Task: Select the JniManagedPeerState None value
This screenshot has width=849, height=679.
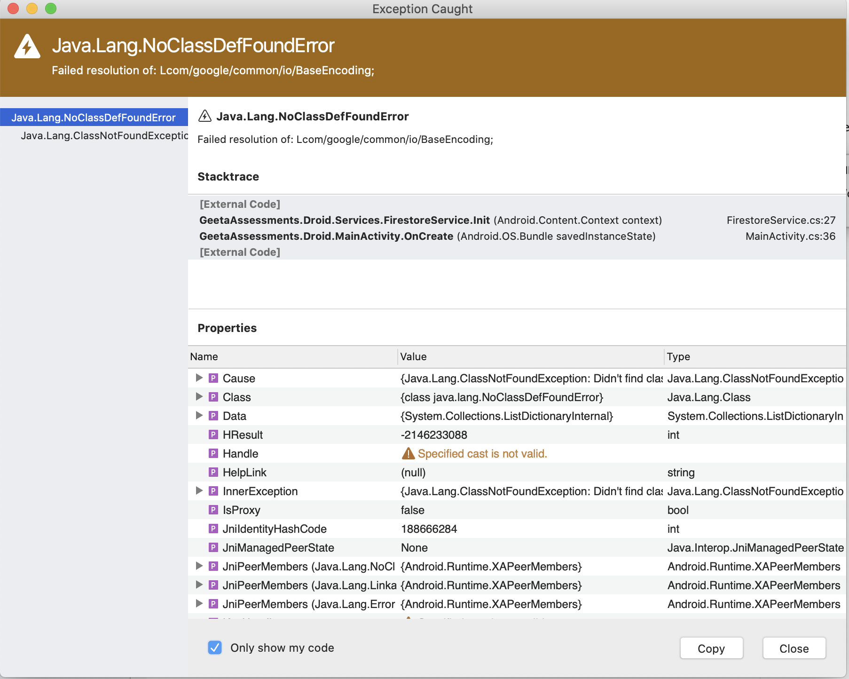Action: point(414,547)
